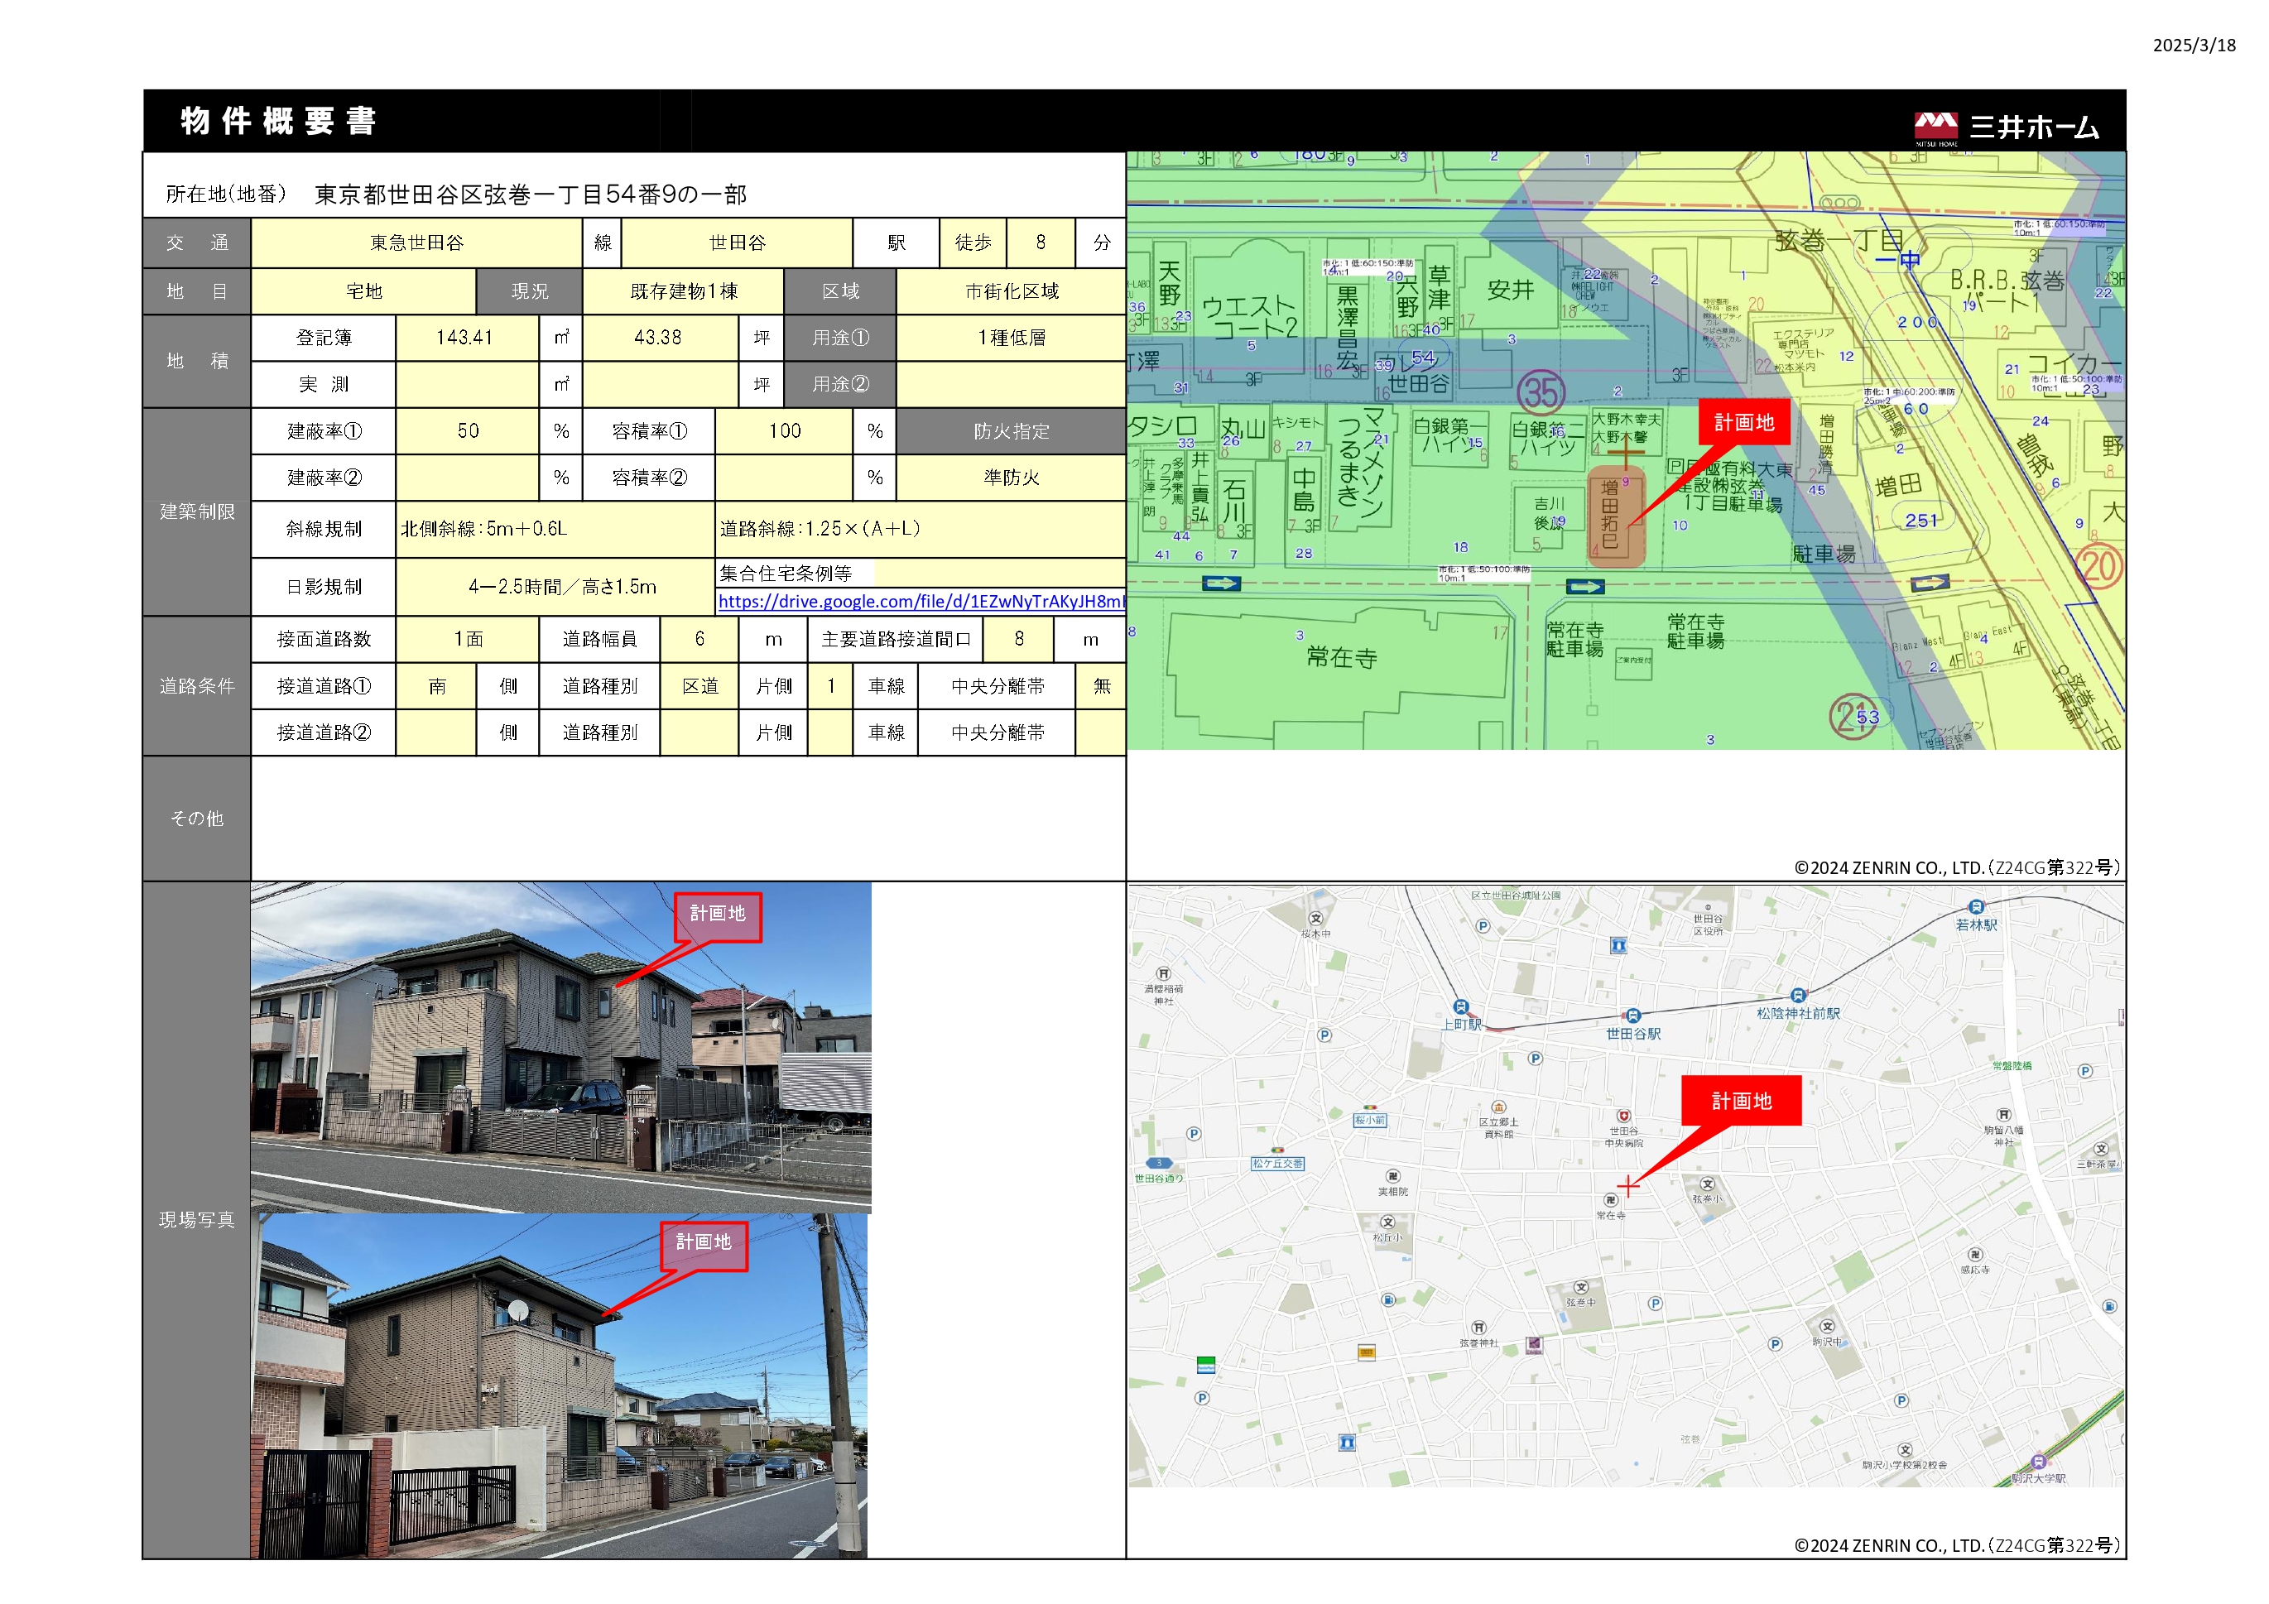The image size is (2269, 1604).
Task: Click the circled 20 marker on zoning map
Action: coord(2099,566)
